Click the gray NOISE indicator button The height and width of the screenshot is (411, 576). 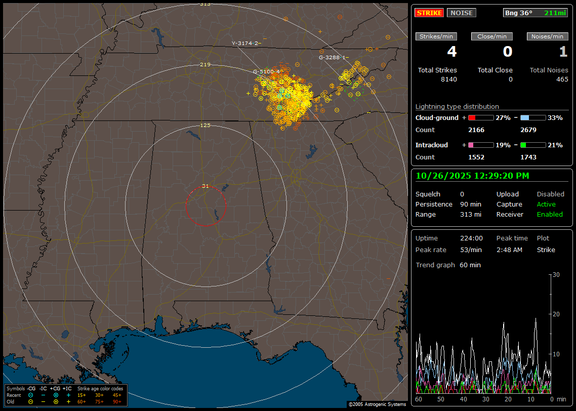(x=461, y=13)
